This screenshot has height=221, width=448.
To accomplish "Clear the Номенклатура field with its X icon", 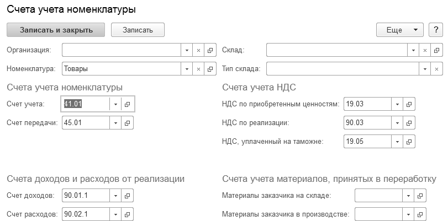I will pyautogui.click(x=199, y=69).
